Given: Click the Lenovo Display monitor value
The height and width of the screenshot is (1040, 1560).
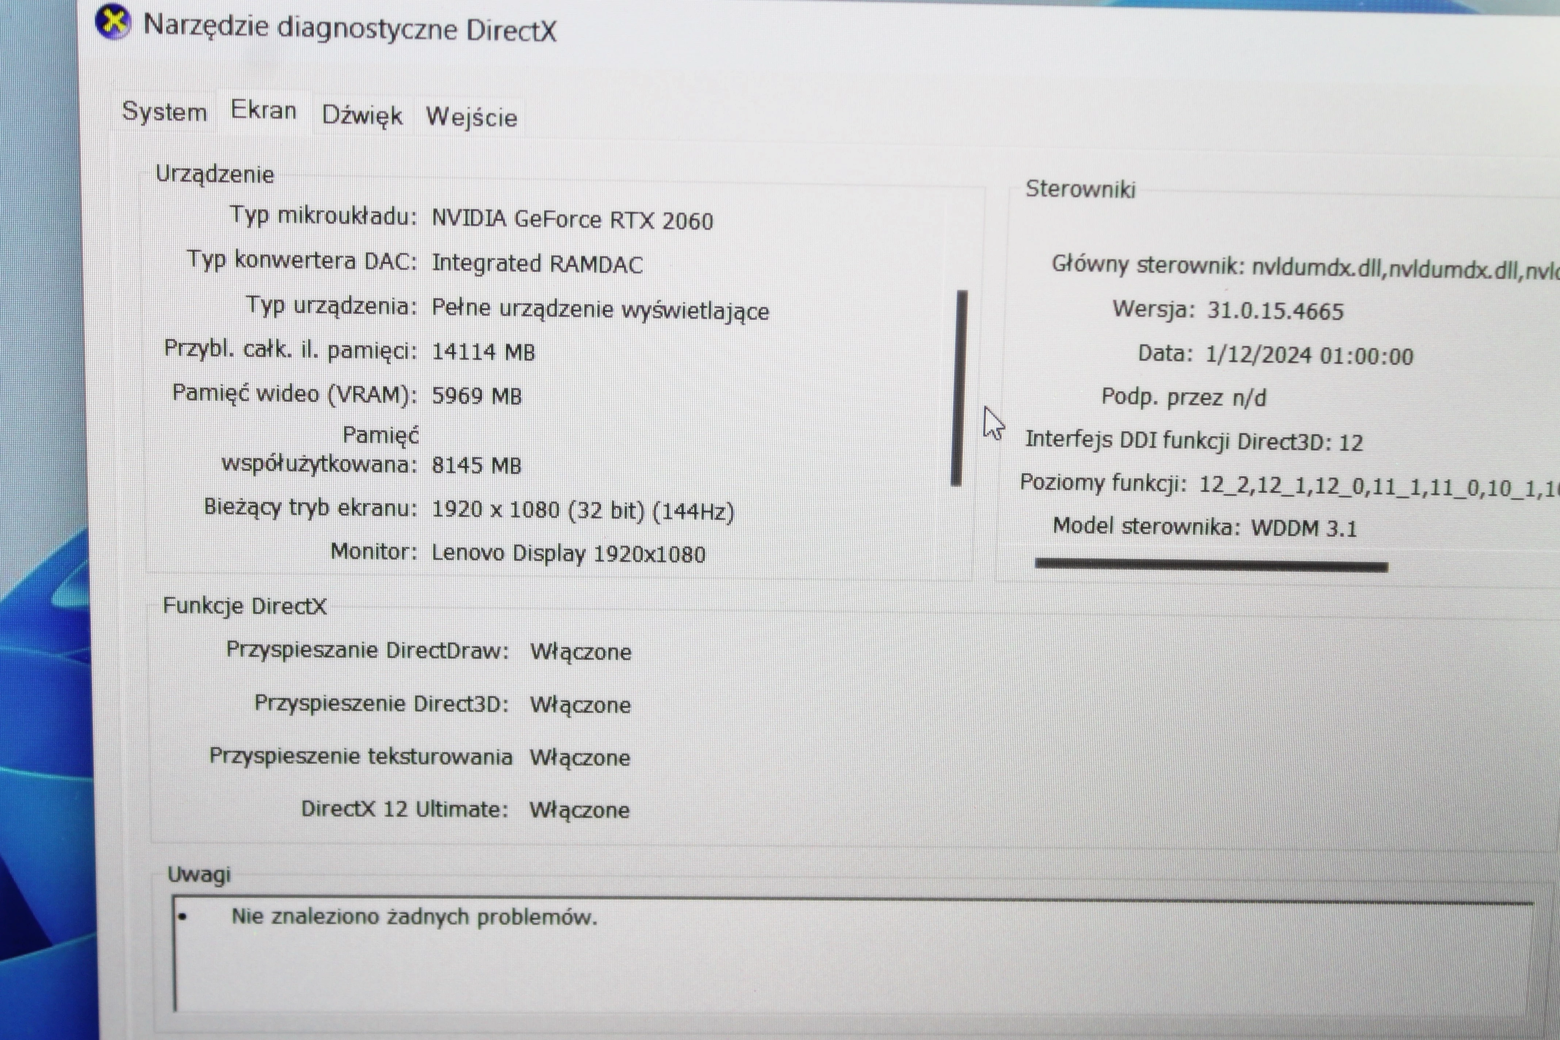Looking at the screenshot, I should 568,554.
